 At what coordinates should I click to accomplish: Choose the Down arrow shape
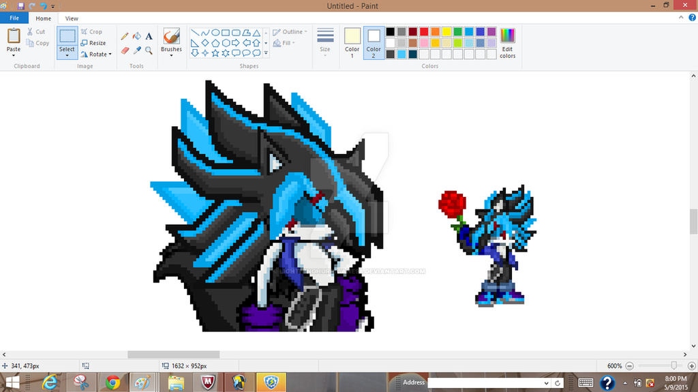pyautogui.click(x=195, y=53)
